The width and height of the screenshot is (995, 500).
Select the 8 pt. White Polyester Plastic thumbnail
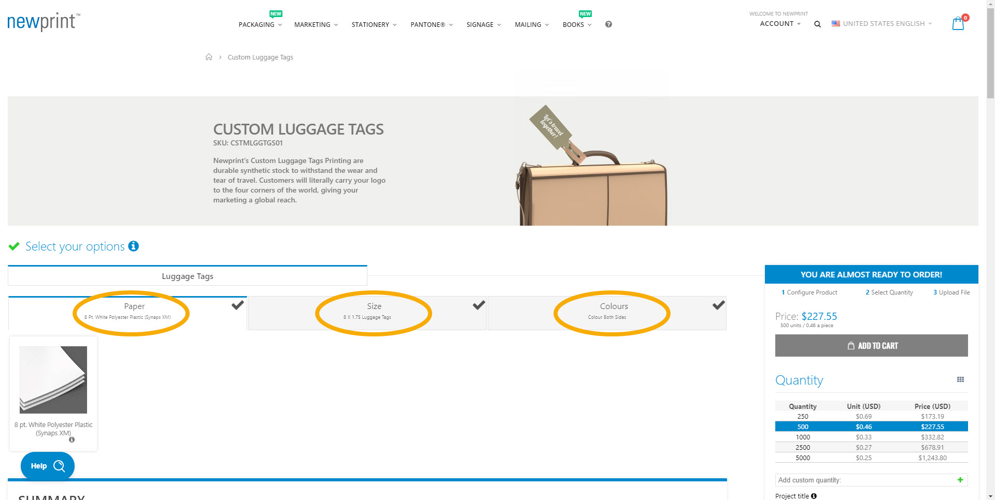pos(53,380)
